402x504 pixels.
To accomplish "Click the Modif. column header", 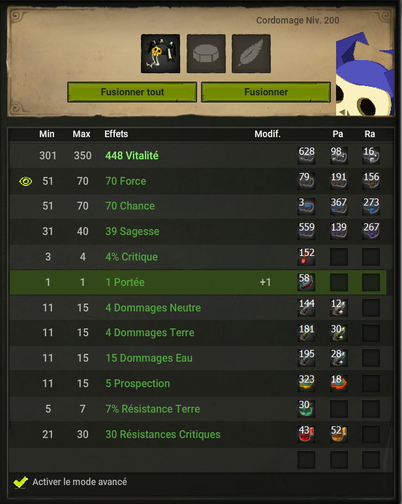I will tap(268, 134).
